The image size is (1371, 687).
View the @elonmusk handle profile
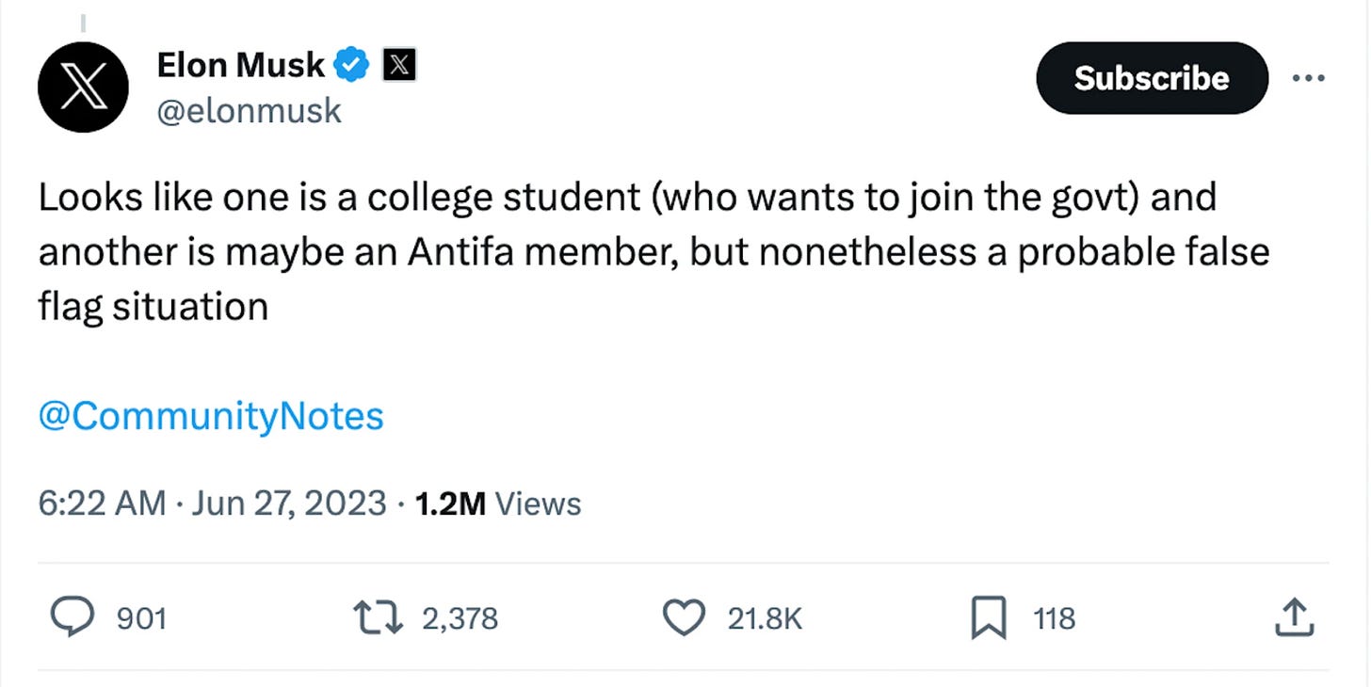[x=248, y=110]
